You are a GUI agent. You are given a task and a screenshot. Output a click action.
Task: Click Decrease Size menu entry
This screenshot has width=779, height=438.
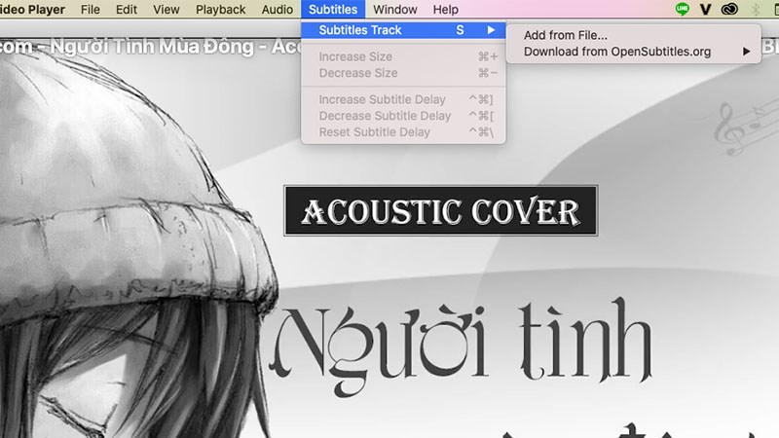(x=403, y=73)
